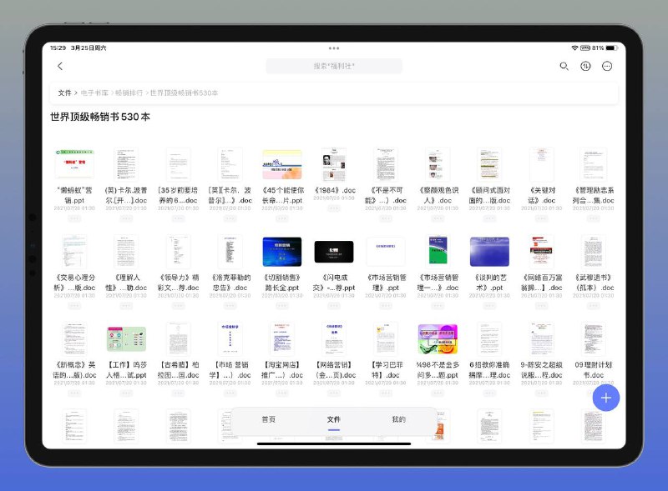Open the more options ellipsis icon
The height and width of the screenshot is (491, 668).
tap(606, 67)
